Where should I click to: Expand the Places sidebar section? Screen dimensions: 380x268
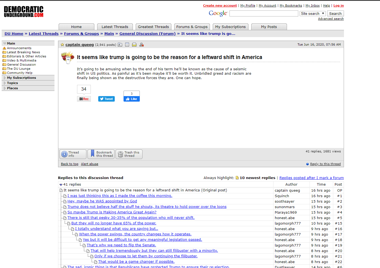click(x=5, y=88)
